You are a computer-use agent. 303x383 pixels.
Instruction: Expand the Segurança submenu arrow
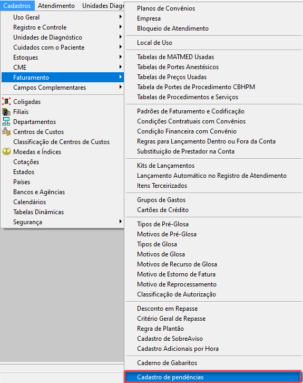coord(121,222)
